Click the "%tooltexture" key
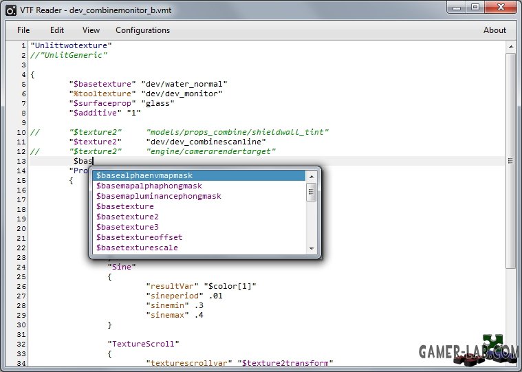This screenshot has width=522, height=372. click(102, 94)
